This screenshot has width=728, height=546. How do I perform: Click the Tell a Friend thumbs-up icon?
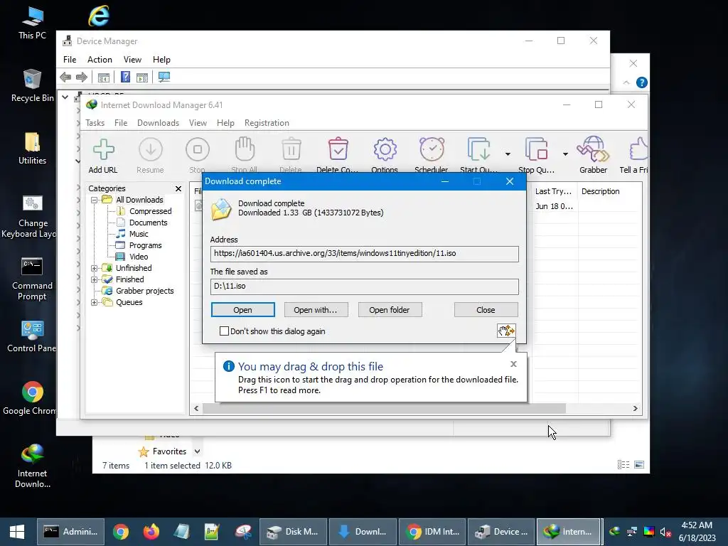click(x=639, y=149)
